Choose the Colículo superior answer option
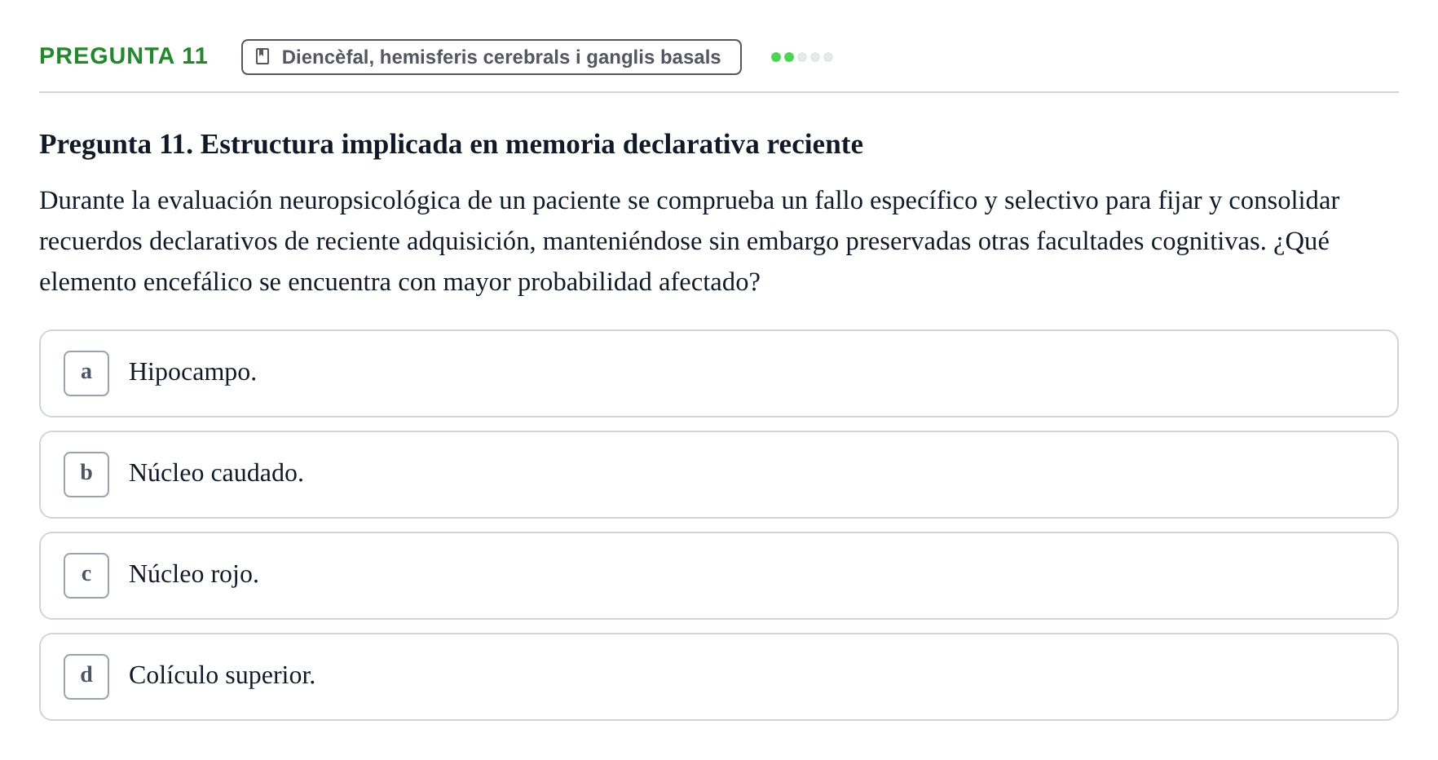1438x760 pixels. pos(719,677)
